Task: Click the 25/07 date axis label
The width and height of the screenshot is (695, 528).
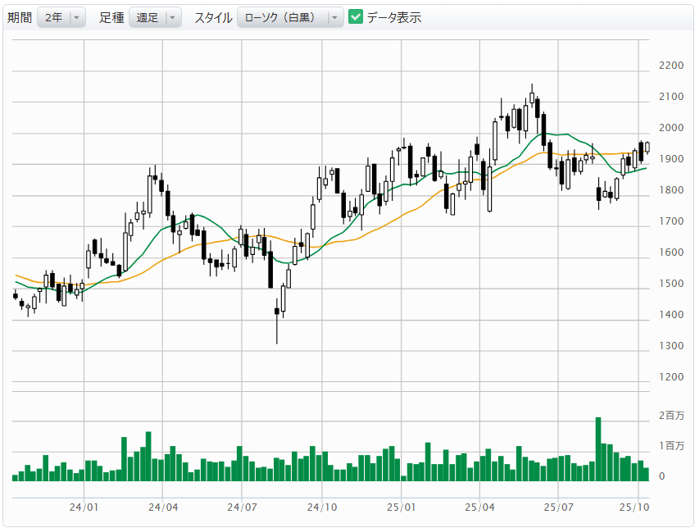Action: pyautogui.click(x=557, y=507)
